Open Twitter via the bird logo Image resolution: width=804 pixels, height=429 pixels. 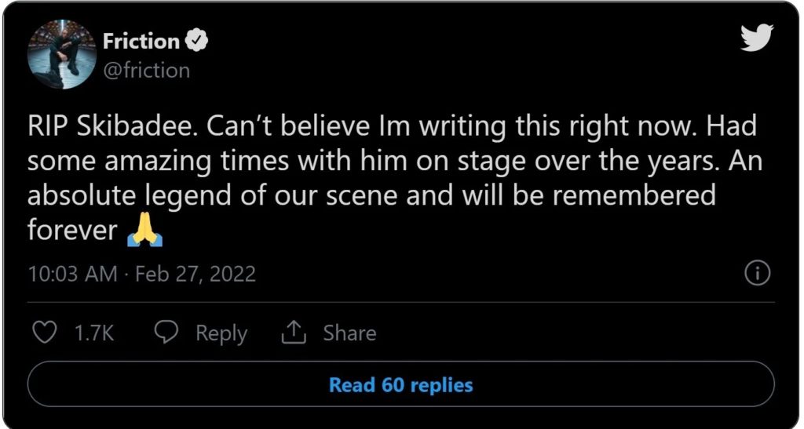[x=757, y=37]
